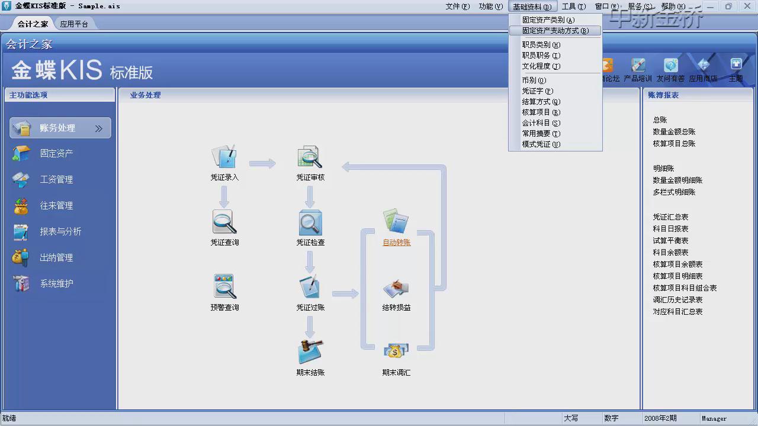Open the 核算项目明细表 report link

(x=677, y=276)
